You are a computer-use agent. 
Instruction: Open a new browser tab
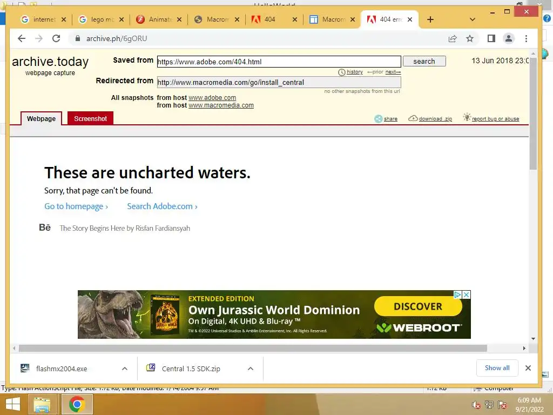(430, 19)
